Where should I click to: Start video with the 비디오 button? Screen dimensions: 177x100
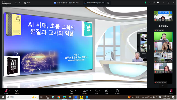(x=17, y=92)
